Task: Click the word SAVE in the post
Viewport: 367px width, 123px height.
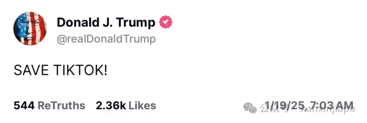Action: point(31,70)
